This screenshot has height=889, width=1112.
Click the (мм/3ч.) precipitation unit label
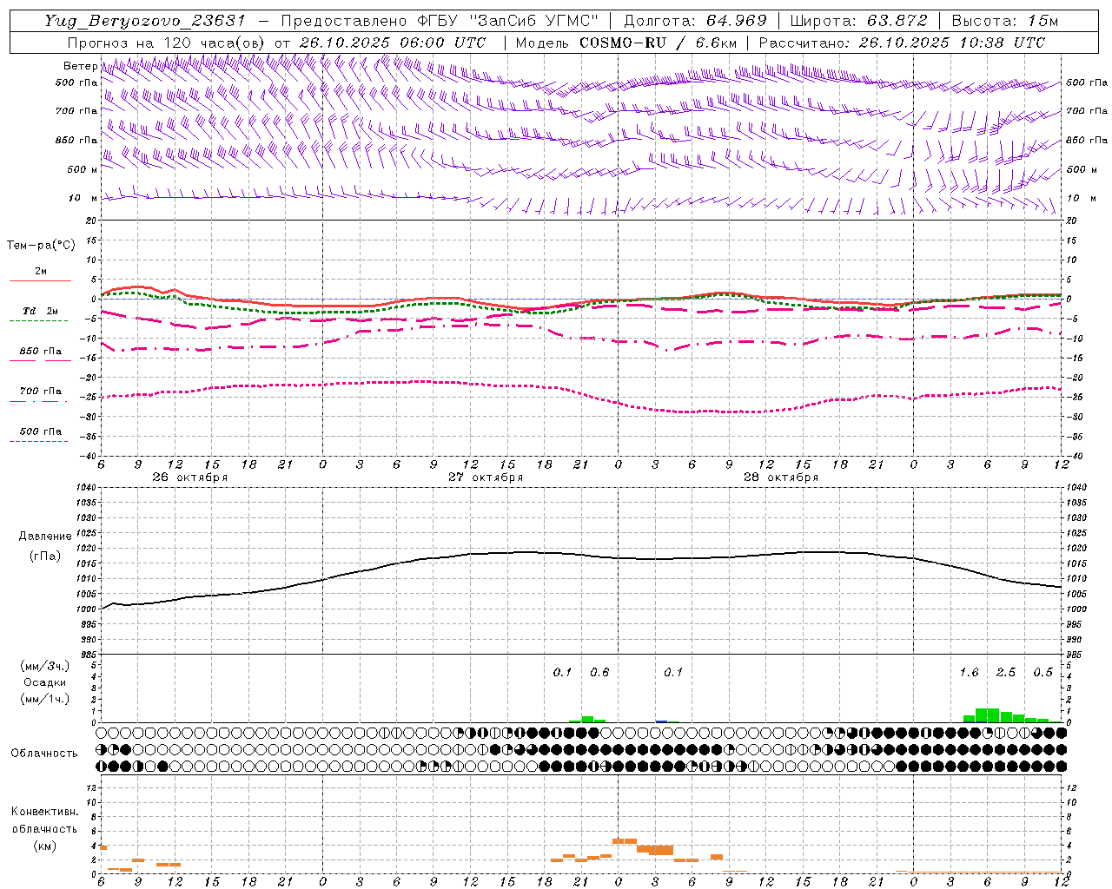click(45, 666)
